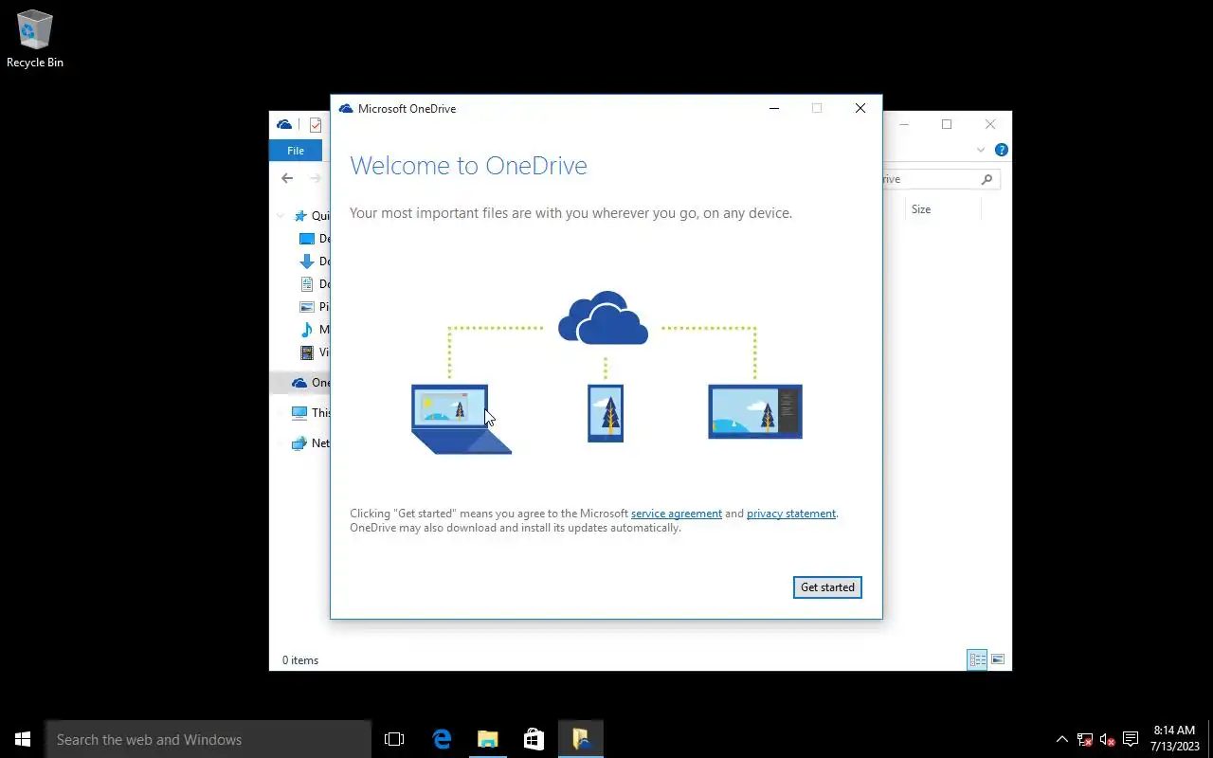Select the Documents icon in sidebar
Viewport: 1213px width, 758px height.
pos(306,284)
